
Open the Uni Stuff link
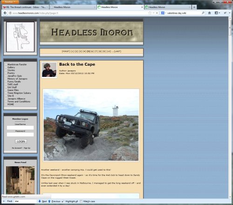[12, 87]
